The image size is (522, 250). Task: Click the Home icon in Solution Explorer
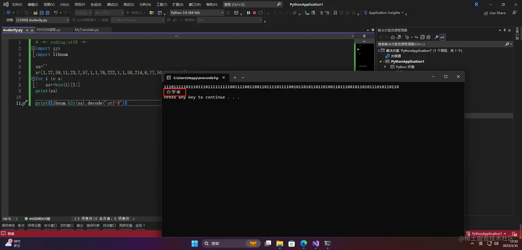click(x=393, y=37)
